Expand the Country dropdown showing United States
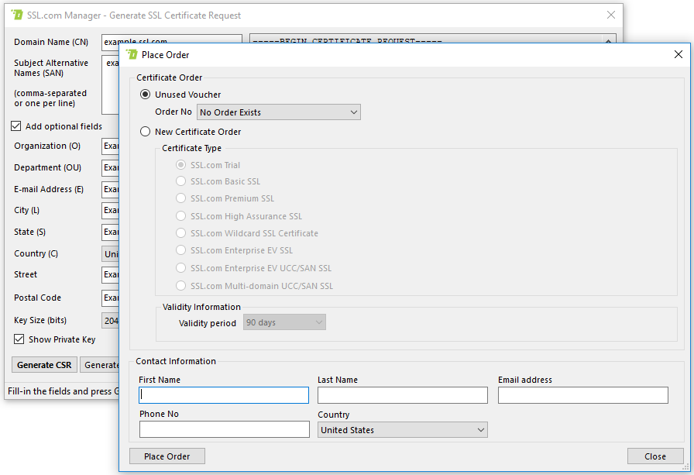The image size is (694, 475). [402, 430]
